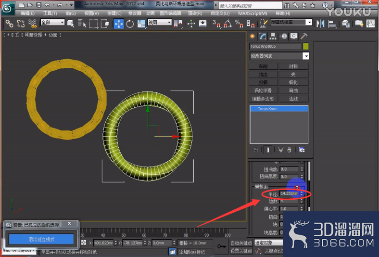Click the 退出孤立模式 button

coord(41,239)
